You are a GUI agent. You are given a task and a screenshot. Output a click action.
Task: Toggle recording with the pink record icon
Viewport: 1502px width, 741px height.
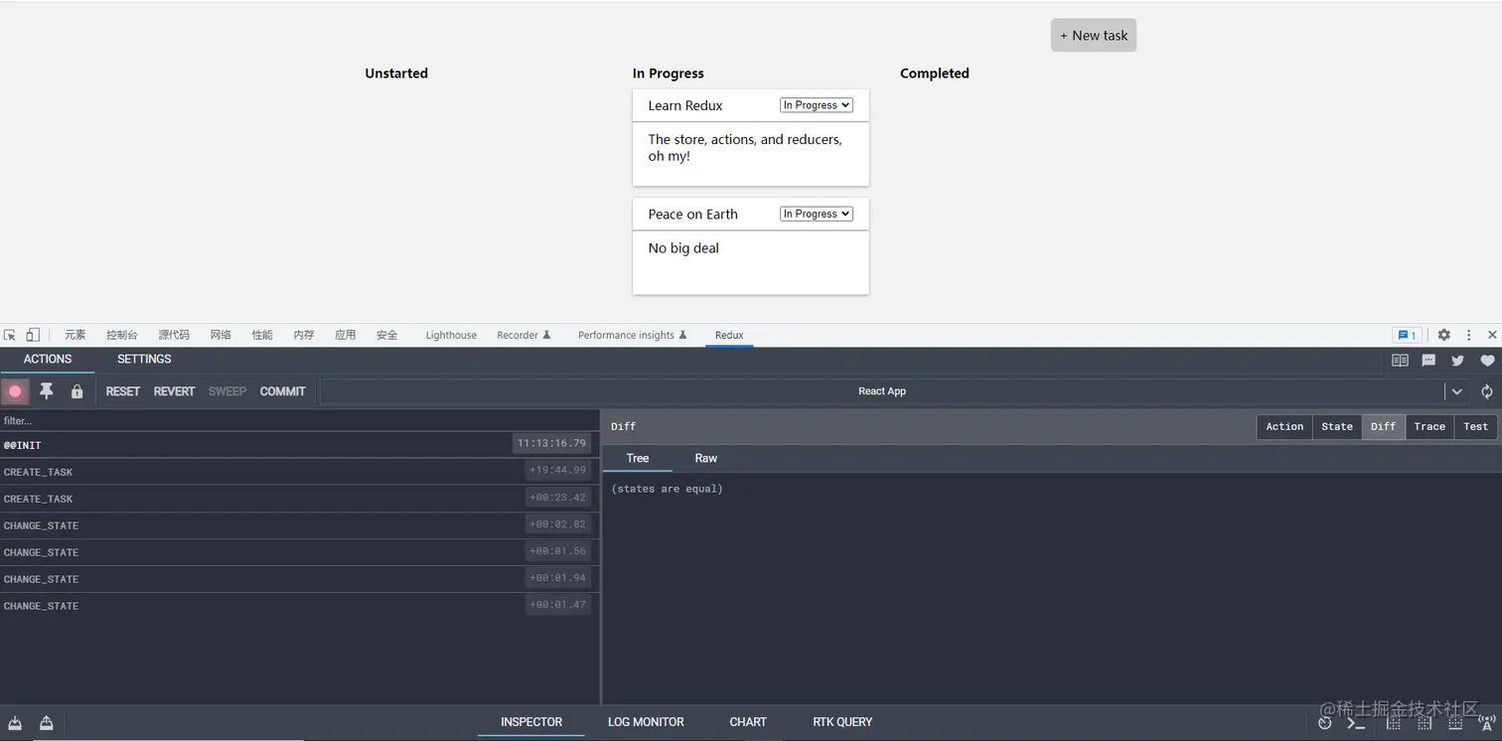15,391
